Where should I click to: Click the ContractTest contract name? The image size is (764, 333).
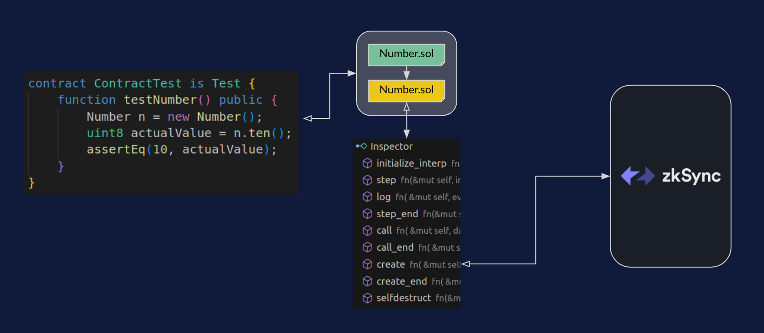pyautogui.click(x=138, y=84)
